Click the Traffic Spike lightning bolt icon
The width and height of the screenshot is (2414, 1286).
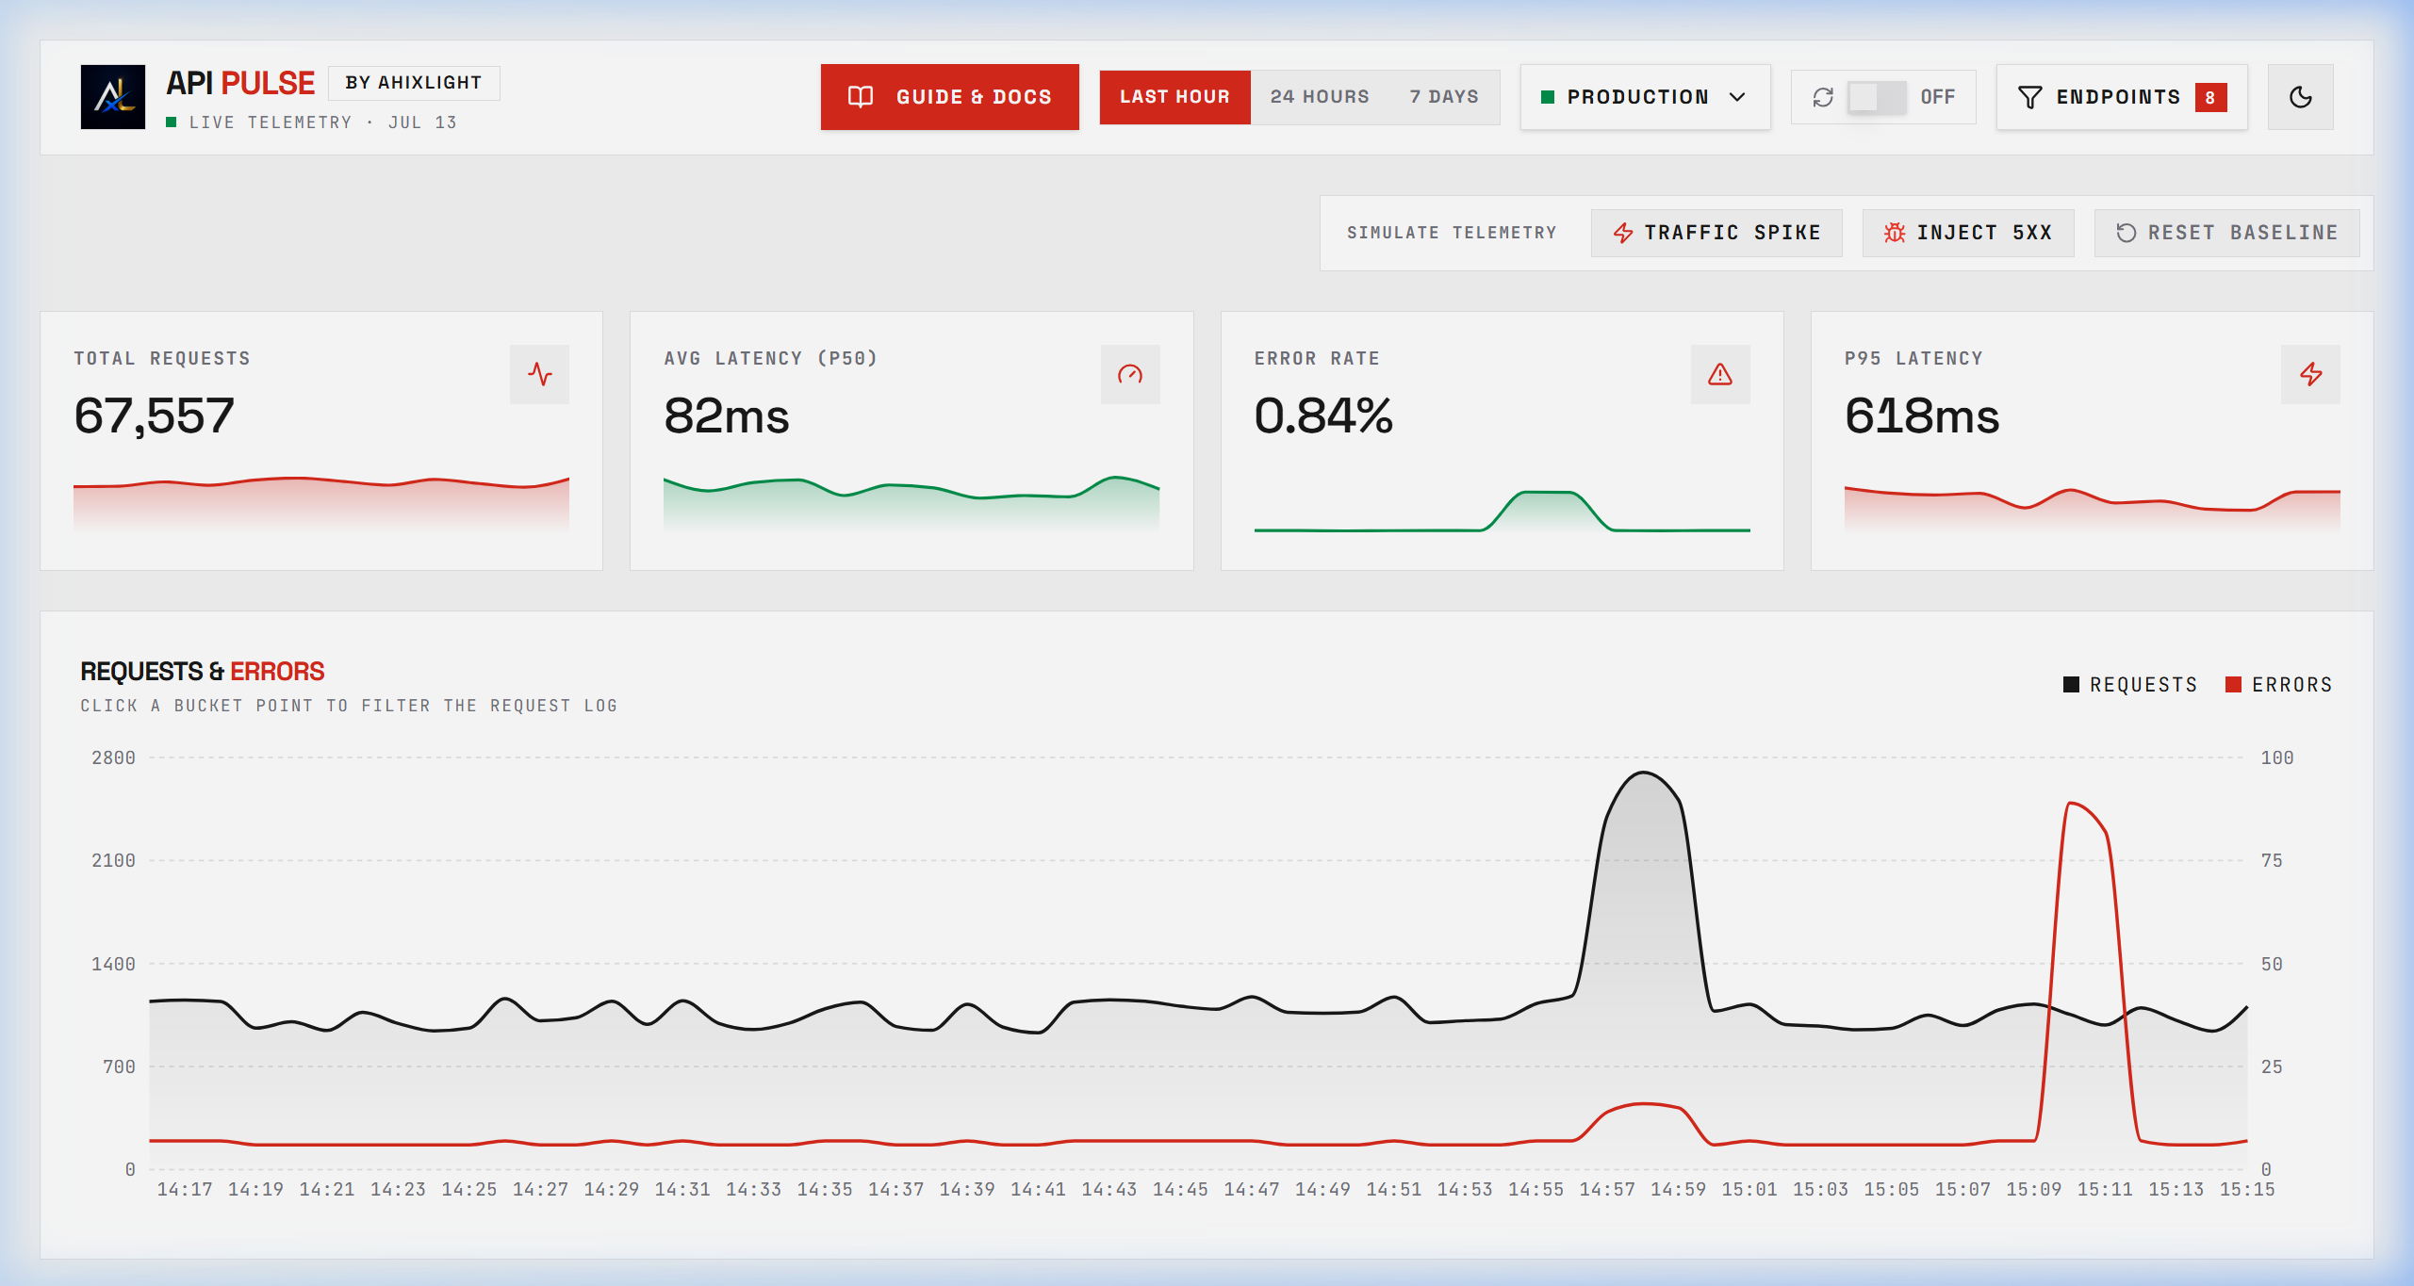1622,233
